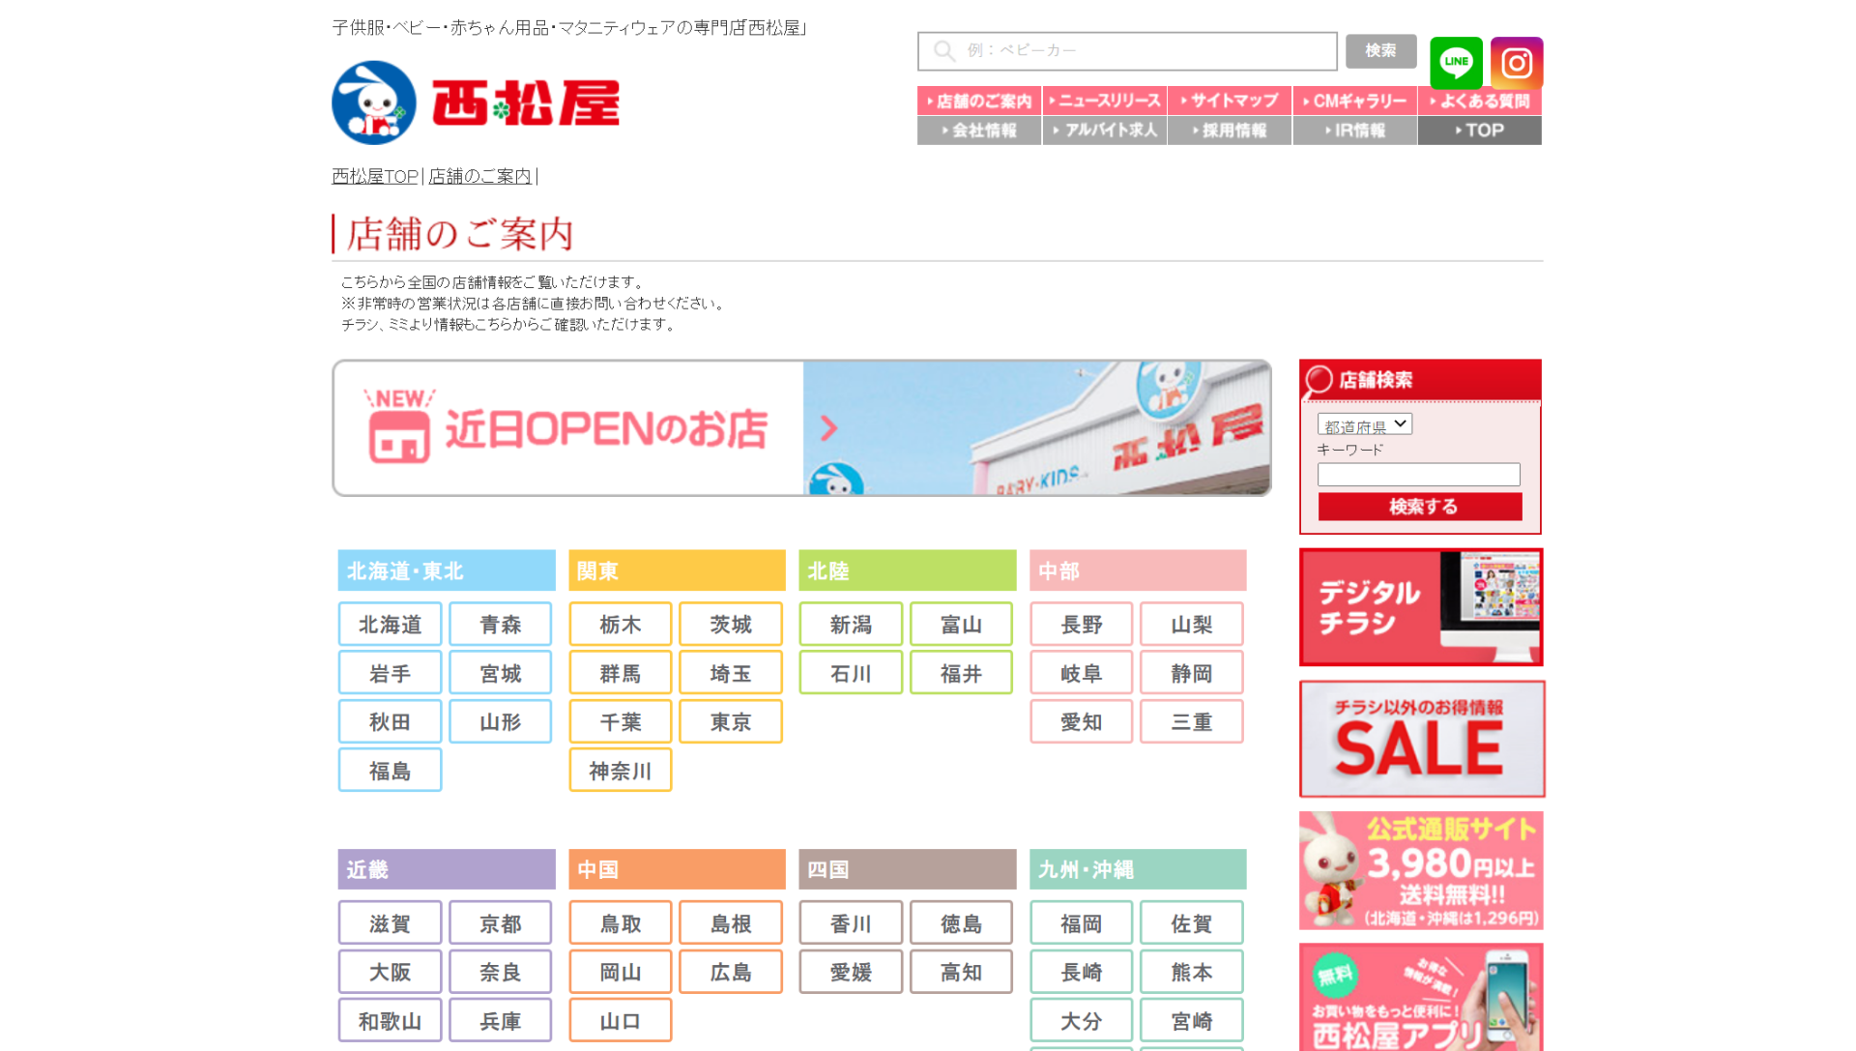
Task: Open the LINE icon in the header
Action: pos(1456,63)
